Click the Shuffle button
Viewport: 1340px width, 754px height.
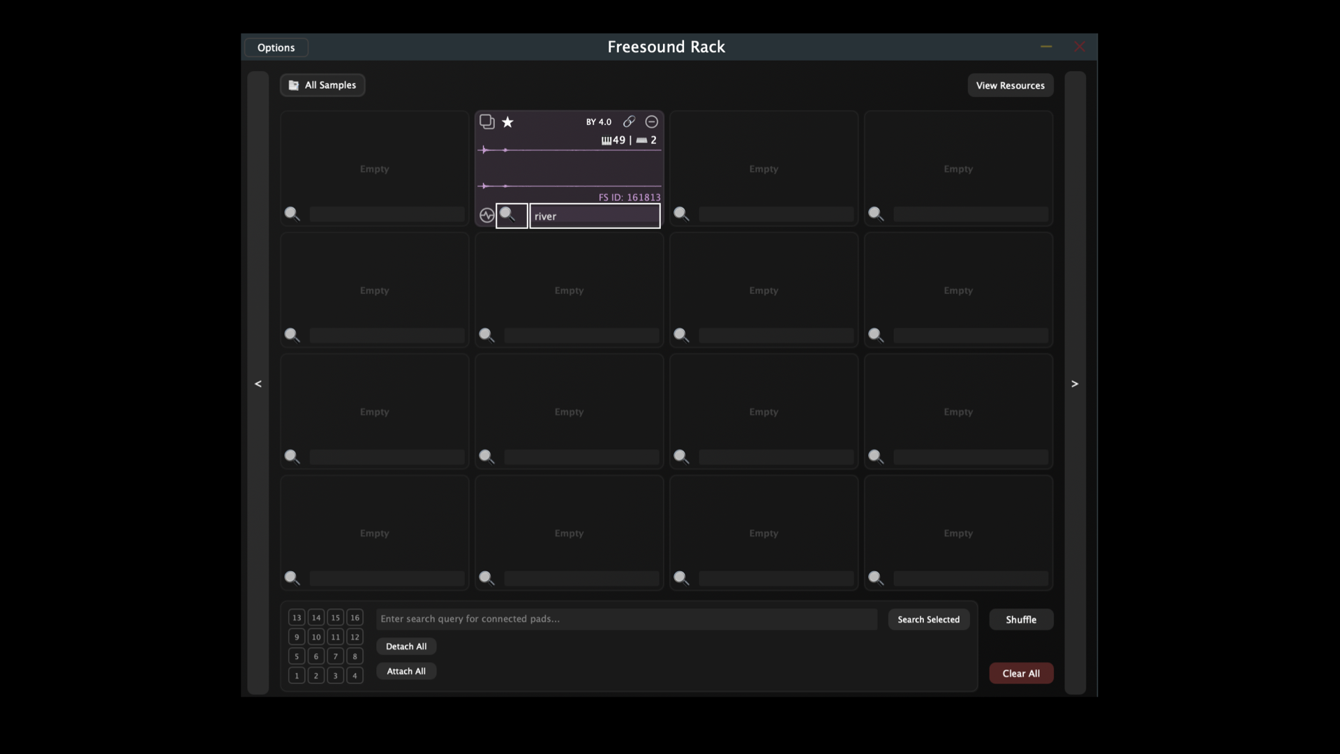(1020, 620)
